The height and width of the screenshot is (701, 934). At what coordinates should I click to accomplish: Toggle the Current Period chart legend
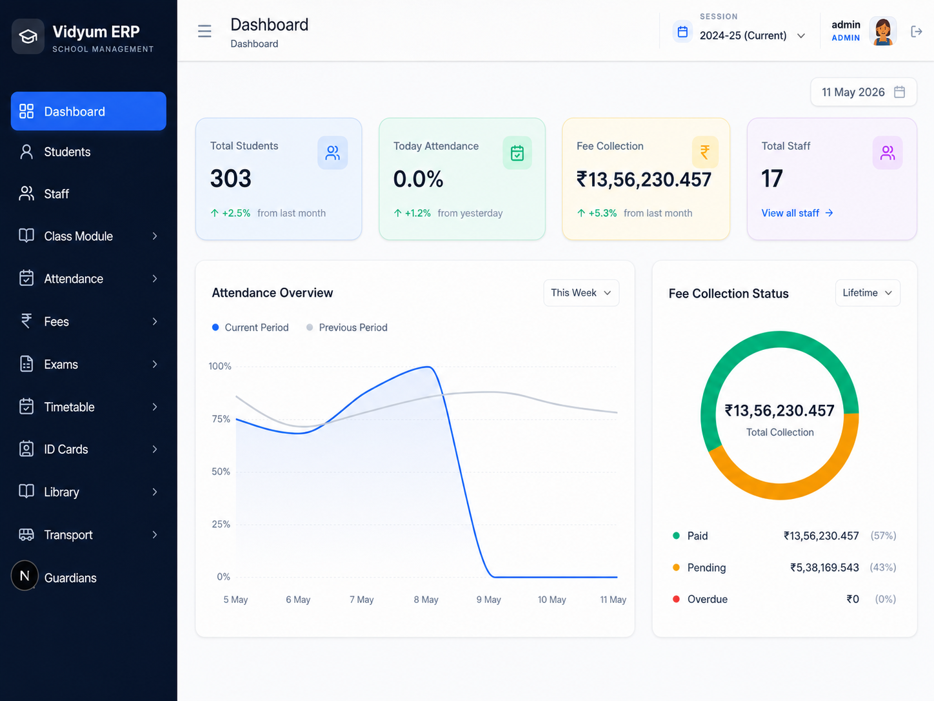pos(250,327)
